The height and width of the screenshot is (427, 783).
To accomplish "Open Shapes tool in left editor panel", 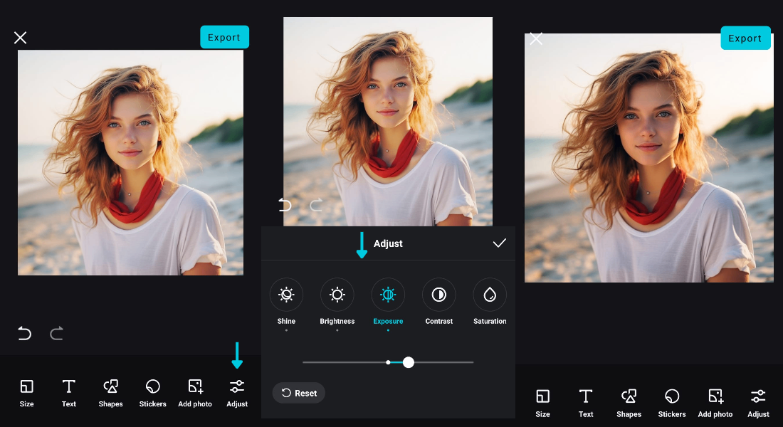I will tap(110, 393).
